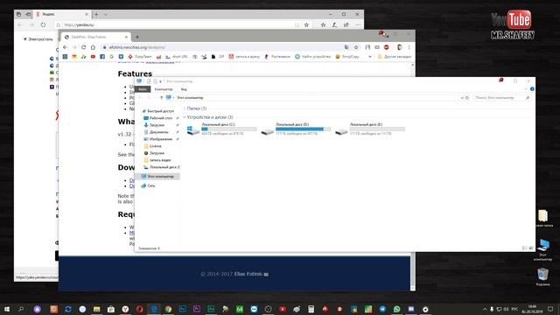
Task: Switch Explorer to large icons view
Action: [531, 248]
